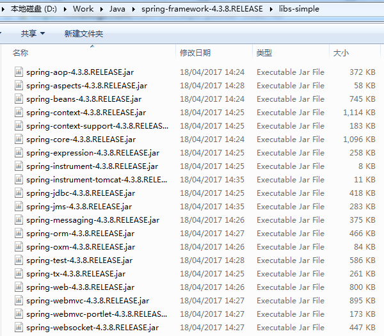The height and width of the screenshot is (336, 384).
Task: Expand the arrow before 本地磁盘 (D:)
Action: [3, 10]
